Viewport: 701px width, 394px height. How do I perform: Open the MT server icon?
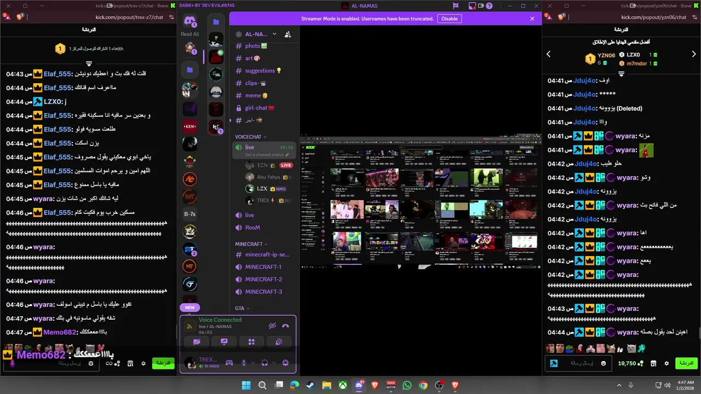(x=190, y=266)
